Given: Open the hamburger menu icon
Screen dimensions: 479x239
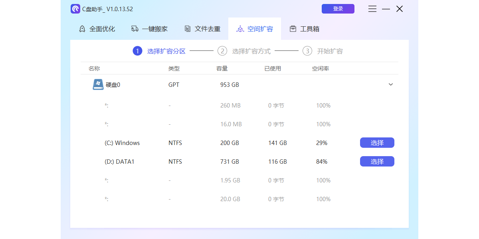Looking at the screenshot, I should click(x=372, y=9).
